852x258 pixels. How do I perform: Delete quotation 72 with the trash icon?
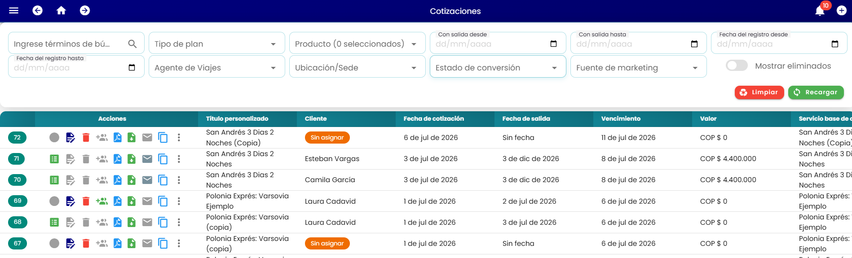pos(86,137)
